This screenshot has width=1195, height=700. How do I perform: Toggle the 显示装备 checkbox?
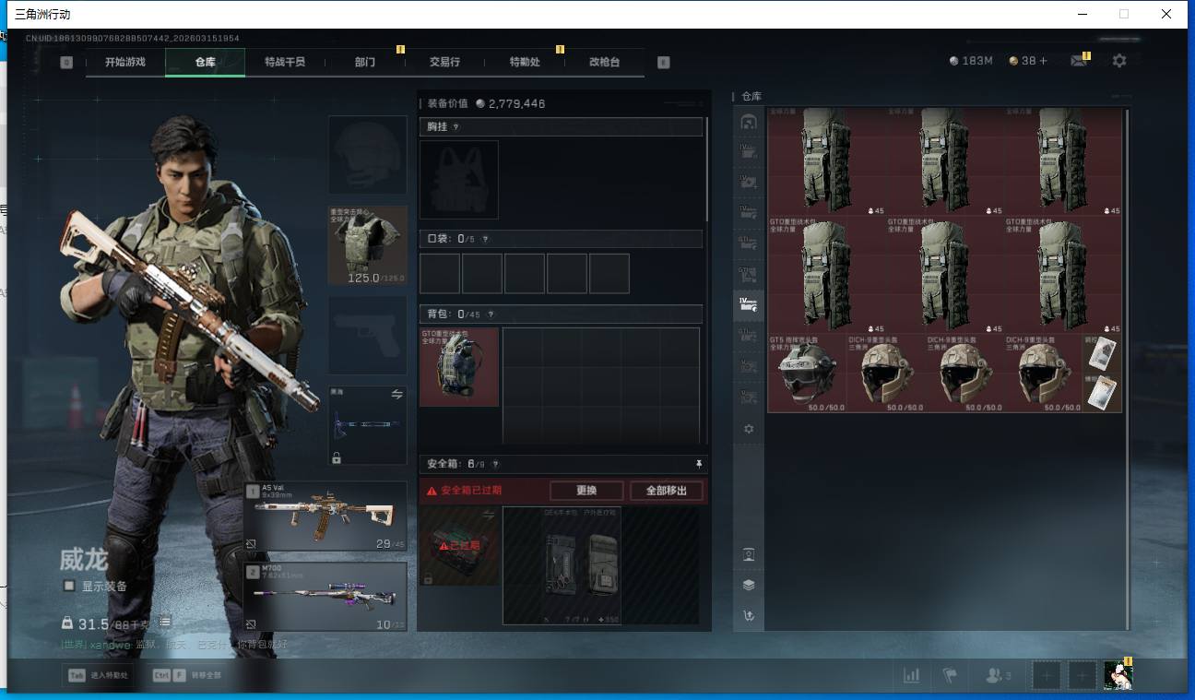[x=68, y=586]
